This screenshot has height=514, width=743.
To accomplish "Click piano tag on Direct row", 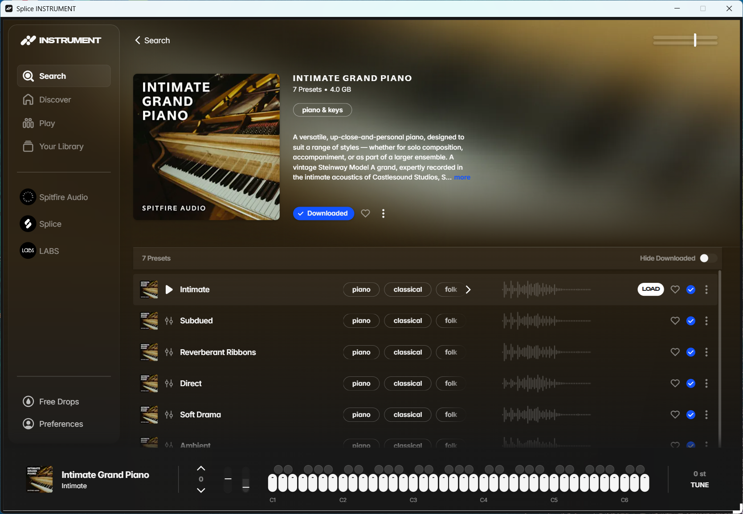I will tap(361, 383).
